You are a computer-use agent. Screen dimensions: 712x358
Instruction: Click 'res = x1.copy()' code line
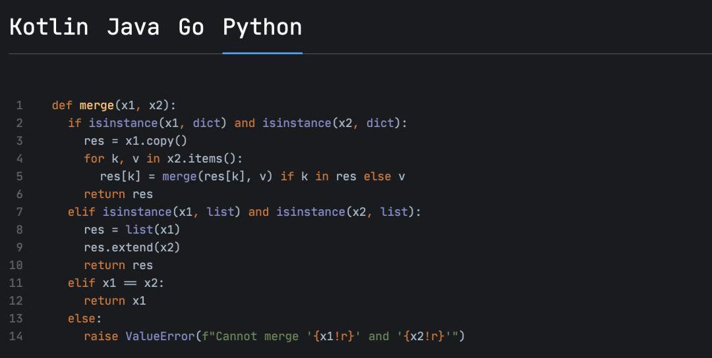point(135,141)
